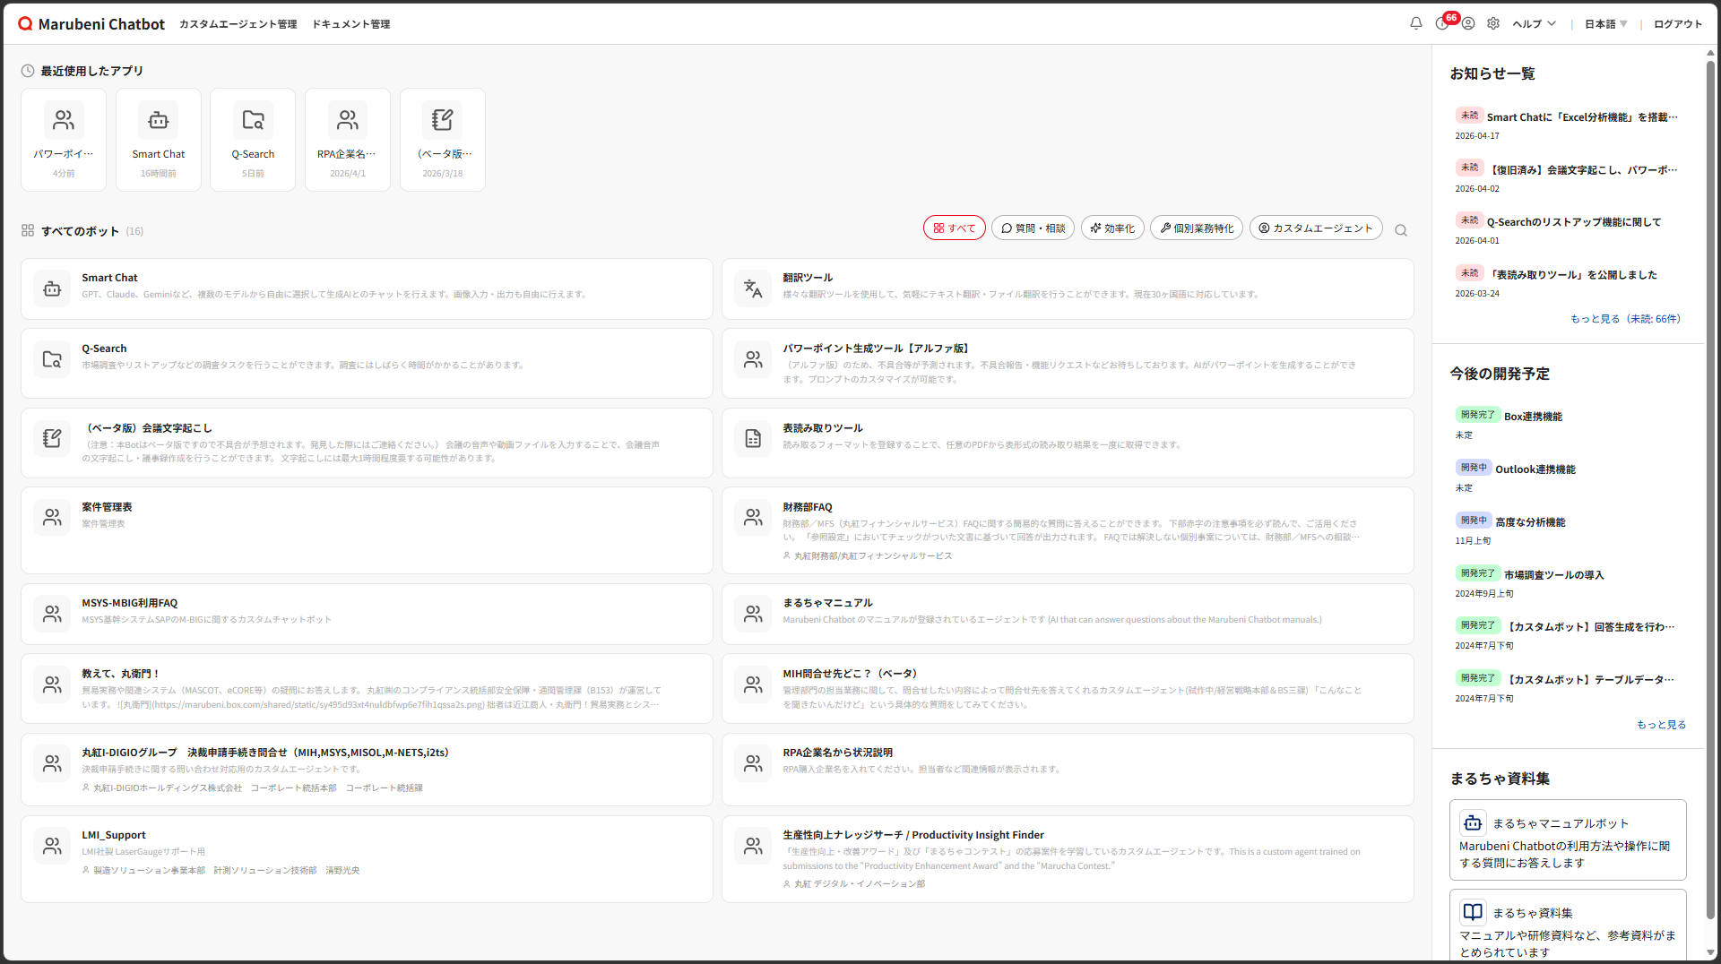The image size is (1721, 964).
Task: Click the Smart Chat robot icon in bot list
Action: pos(52,288)
